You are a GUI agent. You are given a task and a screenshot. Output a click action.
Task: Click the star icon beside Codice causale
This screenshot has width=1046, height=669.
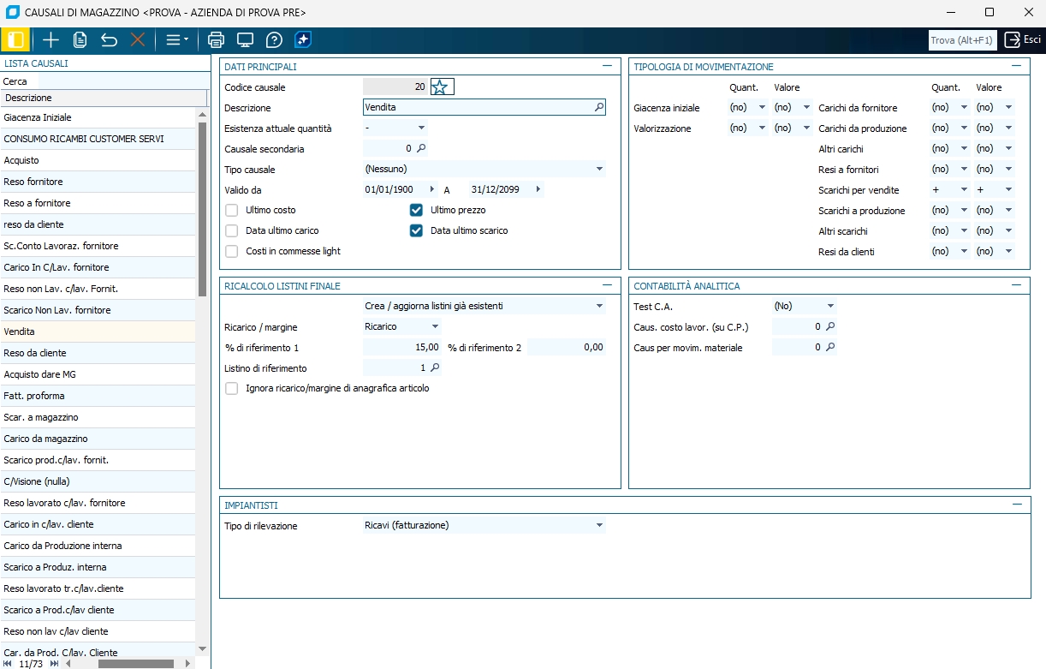tap(440, 87)
